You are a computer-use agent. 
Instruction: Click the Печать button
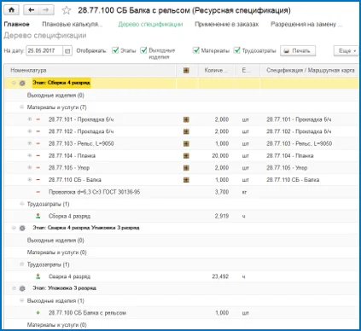tap(298, 51)
